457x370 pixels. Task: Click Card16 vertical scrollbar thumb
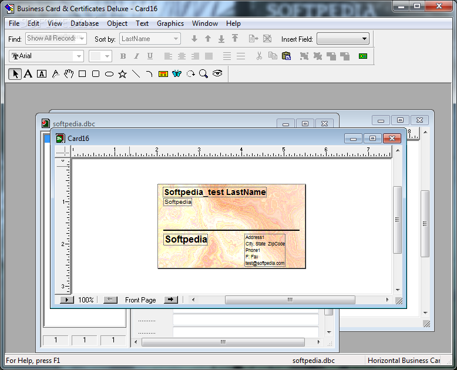pyautogui.click(x=397, y=220)
